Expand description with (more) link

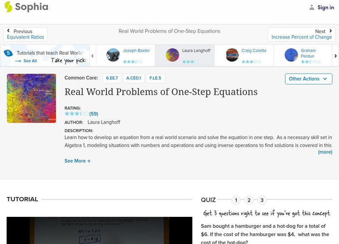325,152
